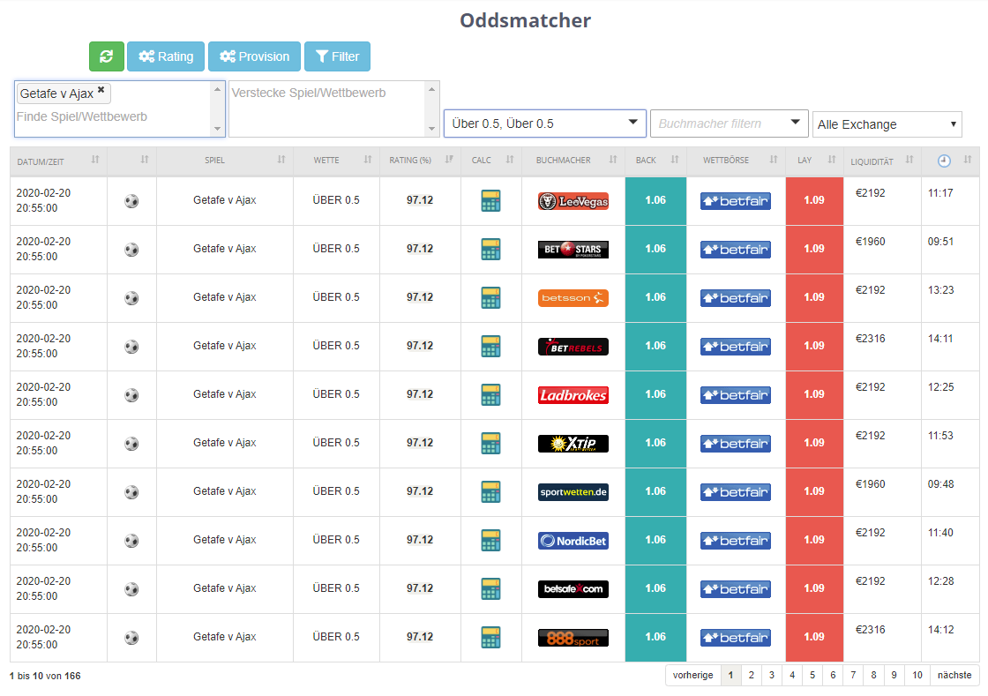
Task: Click the Finde Spiel/Wettbewerb input field
Action: (81, 116)
